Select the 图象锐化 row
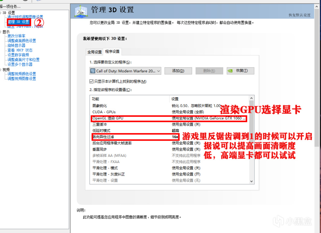Viewport: 321px width, 233px height. point(170,106)
